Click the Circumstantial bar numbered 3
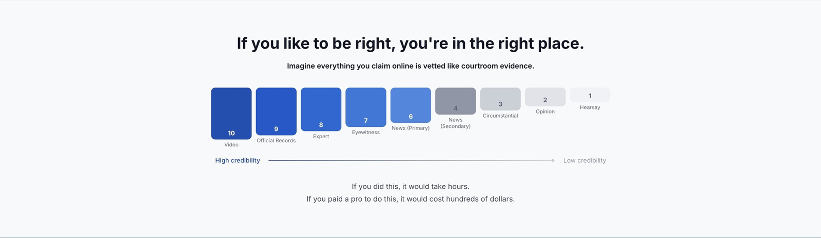Image resolution: width=821 pixels, height=238 pixels. point(500,99)
